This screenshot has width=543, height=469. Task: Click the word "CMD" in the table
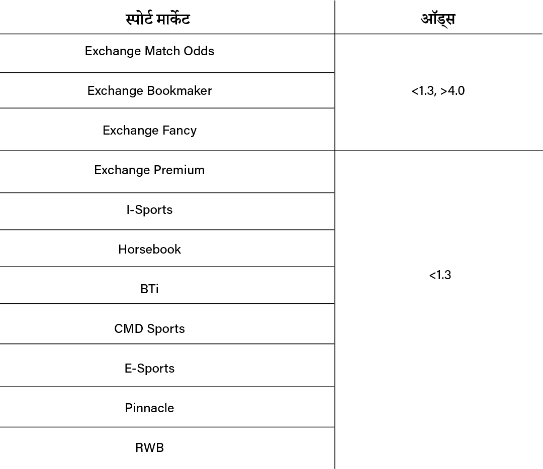[x=128, y=329]
